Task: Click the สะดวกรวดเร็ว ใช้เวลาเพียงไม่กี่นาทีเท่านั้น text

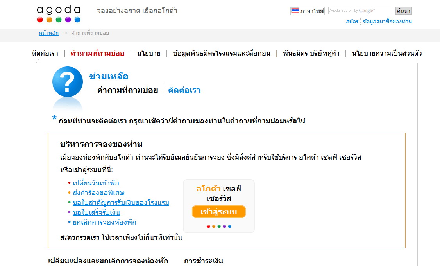Action: (121, 237)
